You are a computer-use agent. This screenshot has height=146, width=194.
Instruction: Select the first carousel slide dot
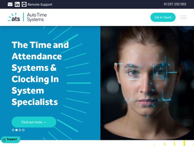13,130
